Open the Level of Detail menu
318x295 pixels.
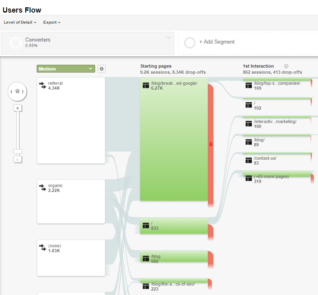20,22
